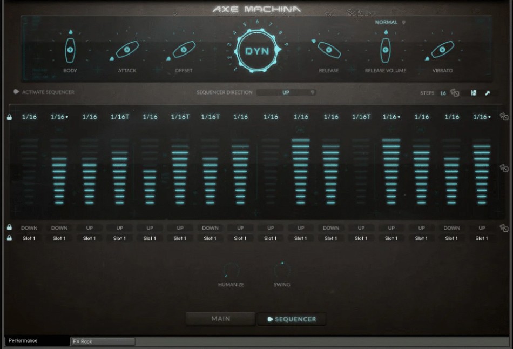Click the dice icon next to the Steps value
This screenshot has width=513, height=349.
pos(455,93)
